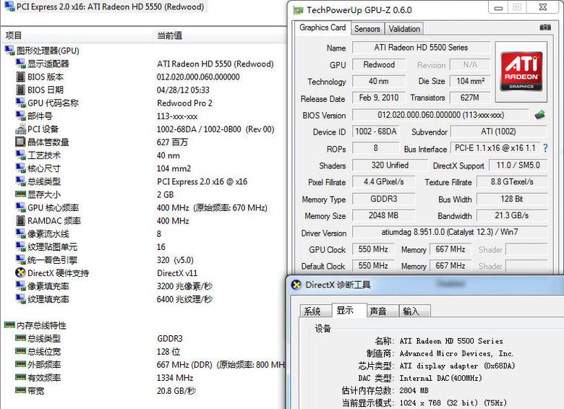Click the DirectX icon beside DirectX 硬件支持
564x409 pixels.
click(20, 272)
